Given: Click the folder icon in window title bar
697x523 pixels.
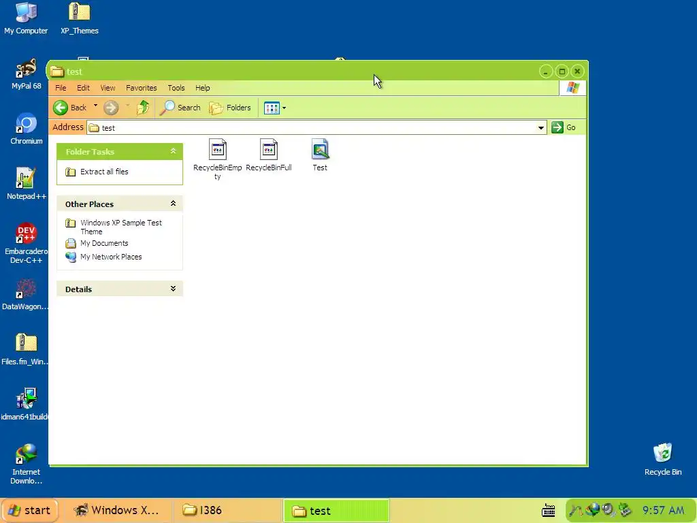Looking at the screenshot, I should pos(57,72).
